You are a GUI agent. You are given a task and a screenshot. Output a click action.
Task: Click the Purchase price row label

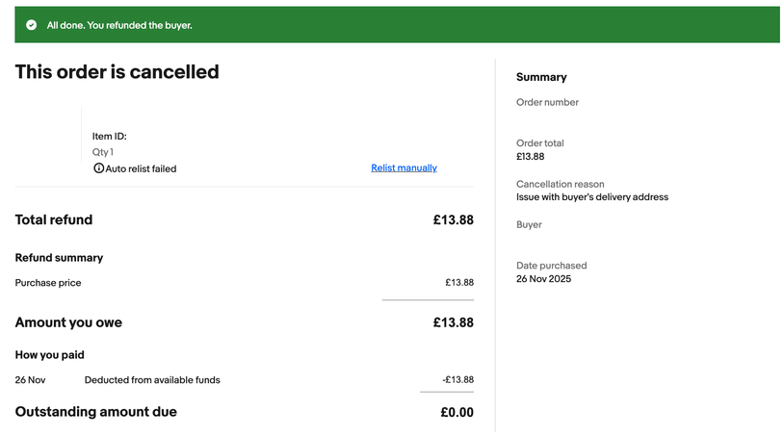(x=48, y=283)
